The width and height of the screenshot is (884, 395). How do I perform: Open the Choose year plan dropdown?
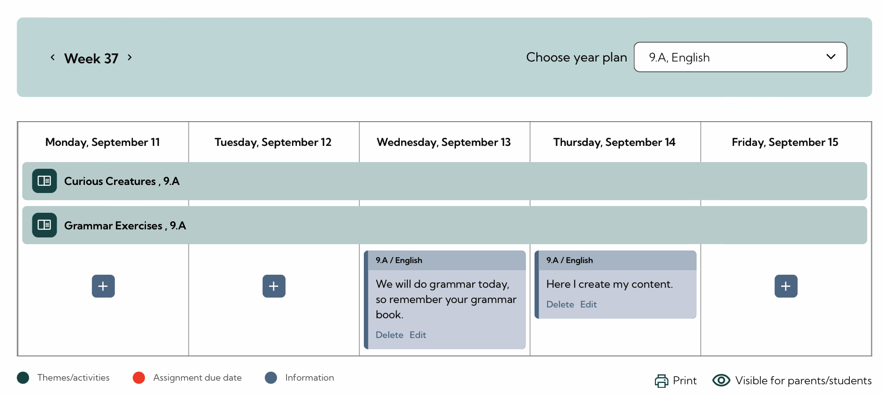point(740,57)
